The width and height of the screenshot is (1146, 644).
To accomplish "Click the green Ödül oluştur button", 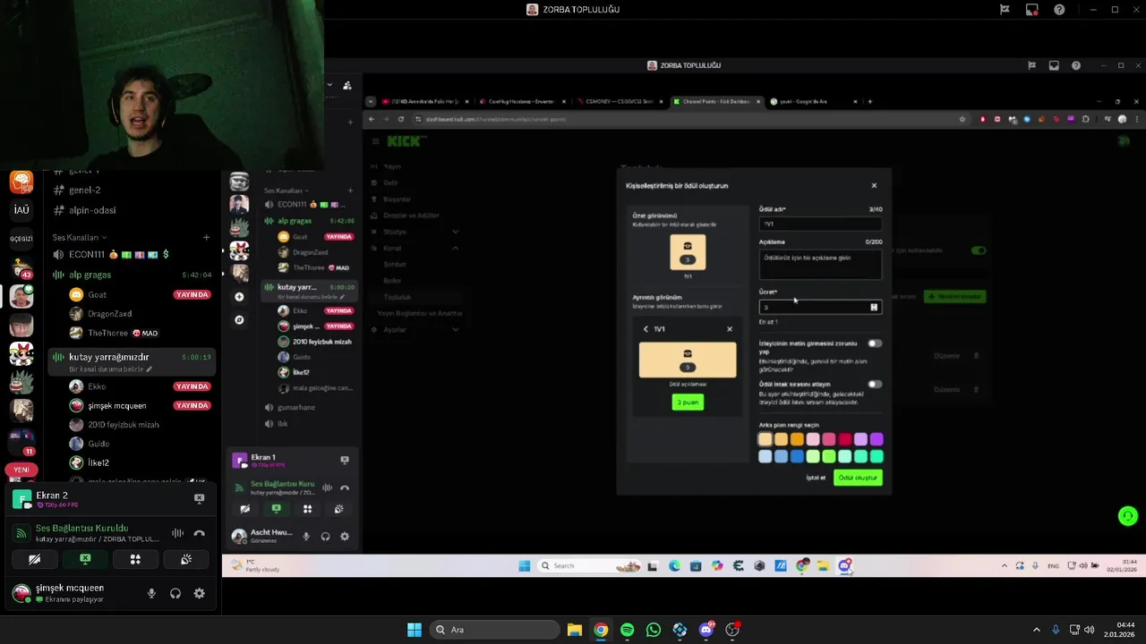I will pyautogui.click(x=857, y=478).
